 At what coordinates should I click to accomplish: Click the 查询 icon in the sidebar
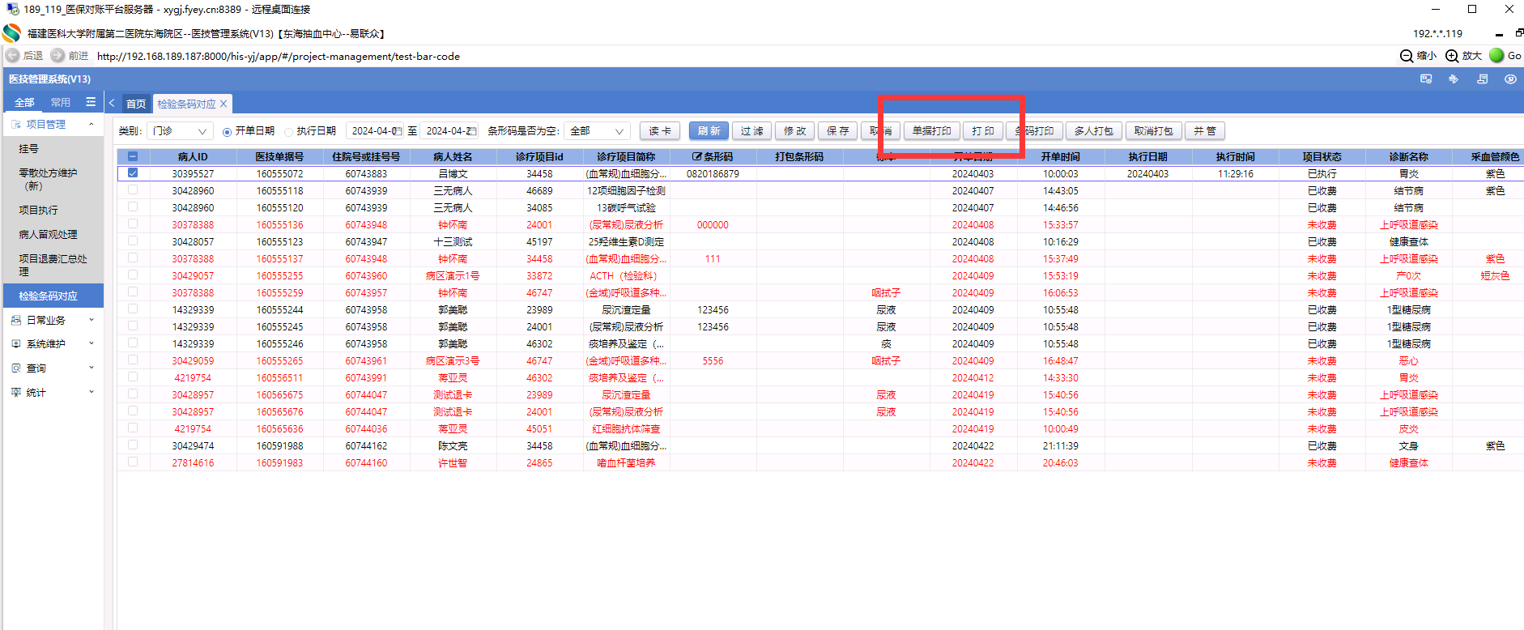tap(16, 368)
